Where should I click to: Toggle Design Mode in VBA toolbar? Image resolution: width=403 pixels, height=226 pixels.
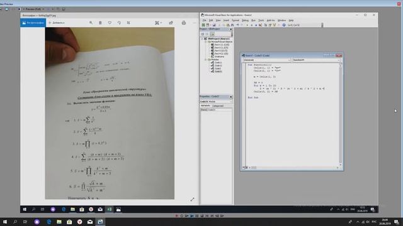tap(260, 25)
